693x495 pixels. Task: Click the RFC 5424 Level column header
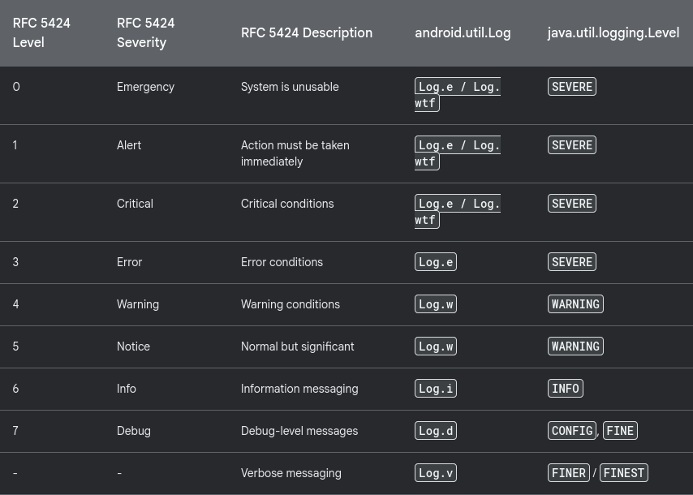41,32
